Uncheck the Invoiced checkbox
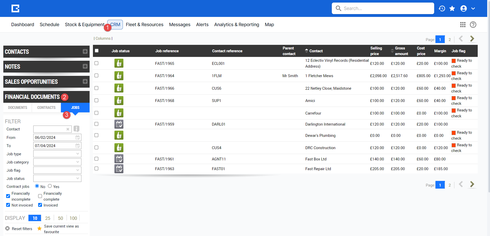Image resolution: width=490 pixels, height=236 pixels. tap(40, 205)
